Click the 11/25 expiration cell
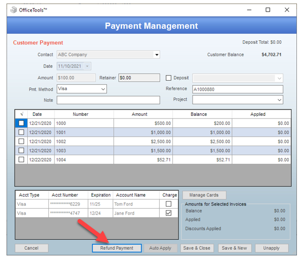 pyautogui.click(x=100, y=204)
